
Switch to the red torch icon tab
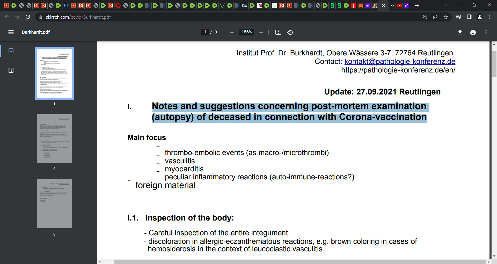click(x=354, y=5)
